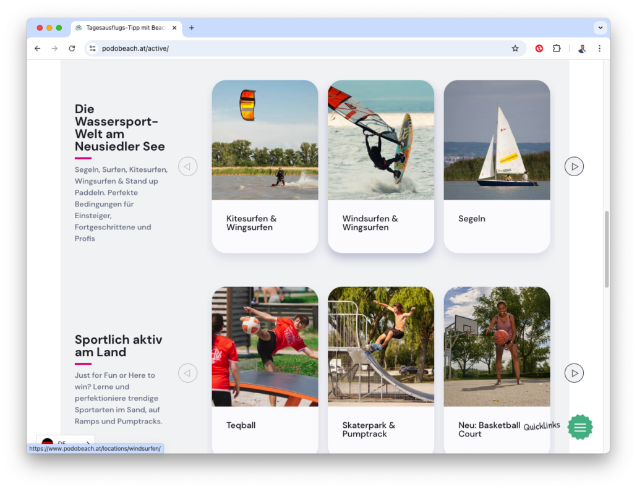Go to previous slide in Wassersport carousel
Viewport: 637px width, 489px height.
187,166
